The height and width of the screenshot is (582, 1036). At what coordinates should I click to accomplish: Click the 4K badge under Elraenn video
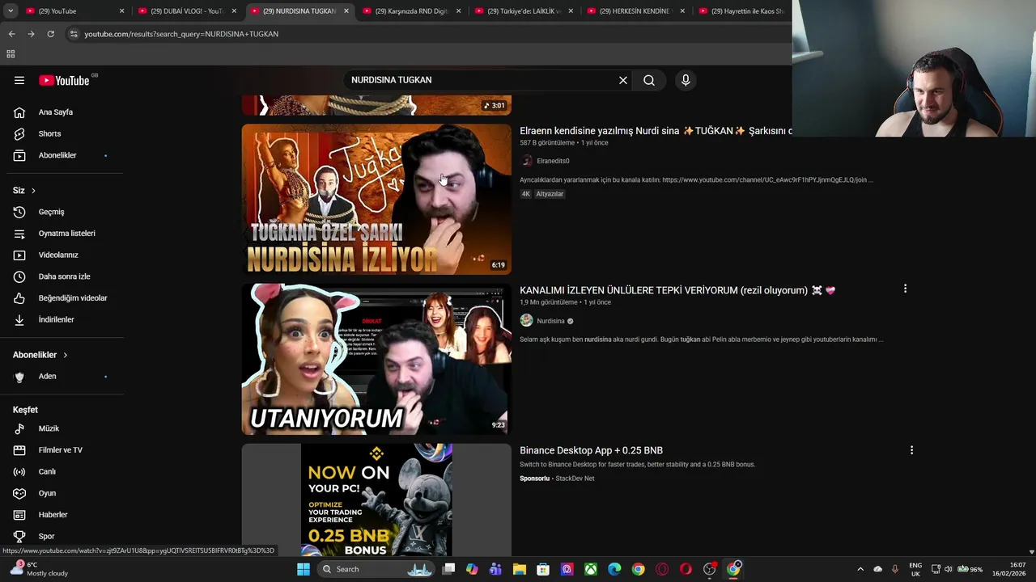pos(526,194)
